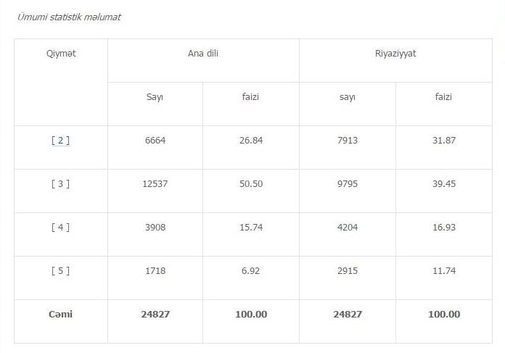Select the "[ 4 ]" grade row label
This screenshot has height=353, width=505.
(x=60, y=228)
